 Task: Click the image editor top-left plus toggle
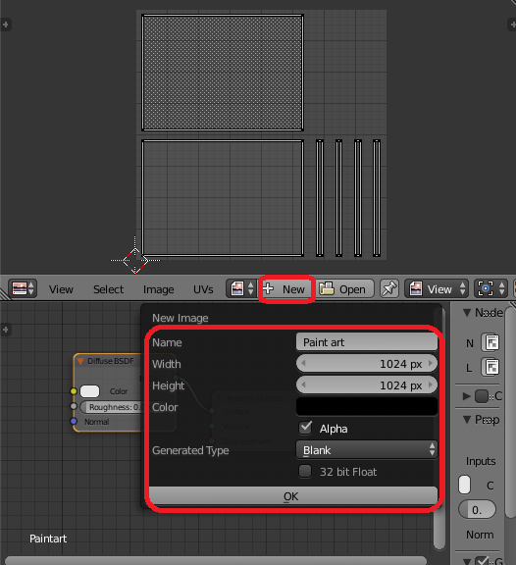(x=6, y=25)
